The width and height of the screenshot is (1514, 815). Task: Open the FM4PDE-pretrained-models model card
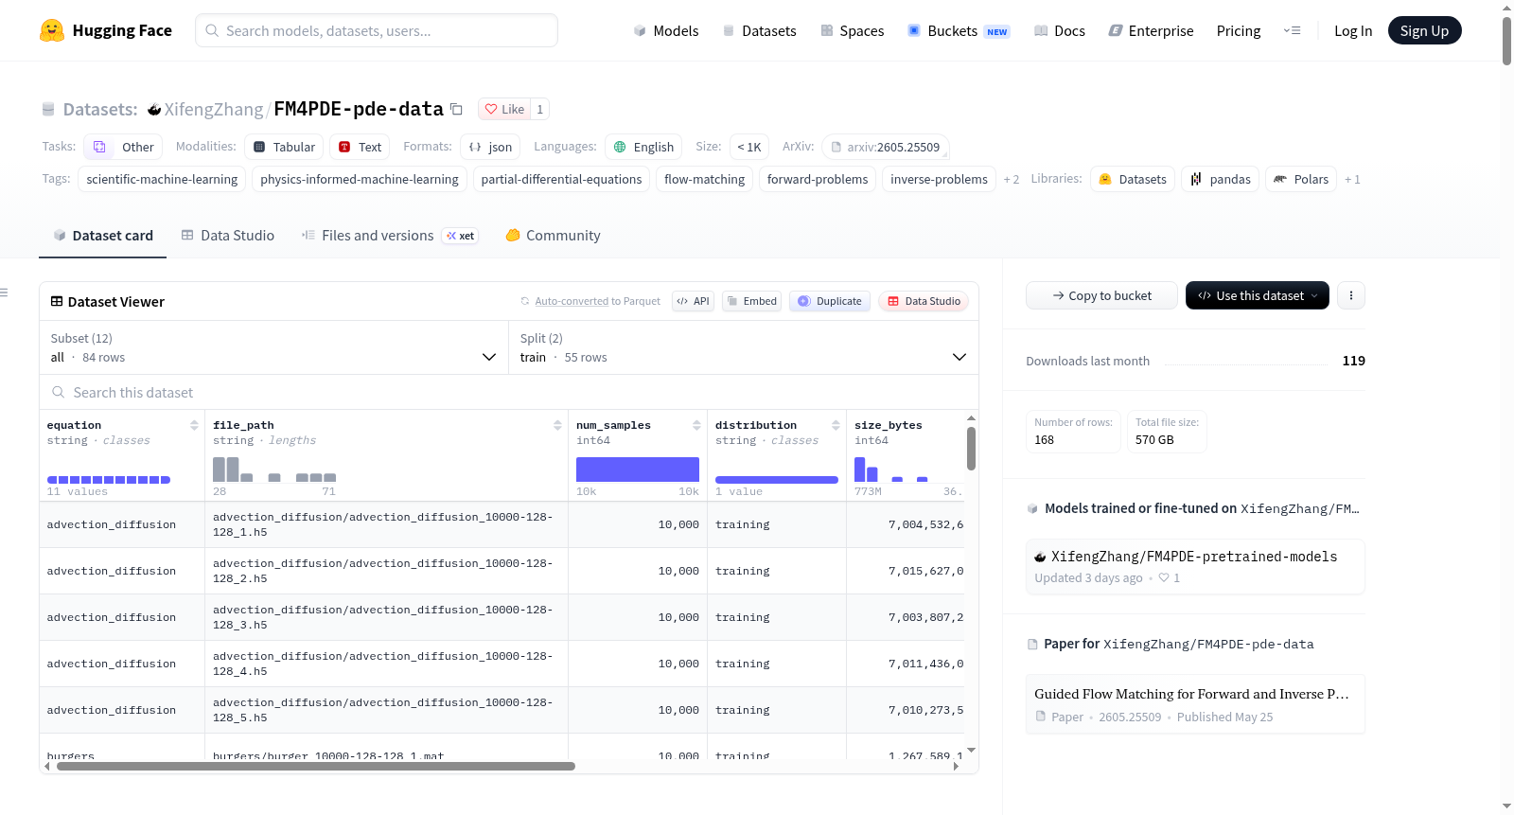click(1195, 566)
